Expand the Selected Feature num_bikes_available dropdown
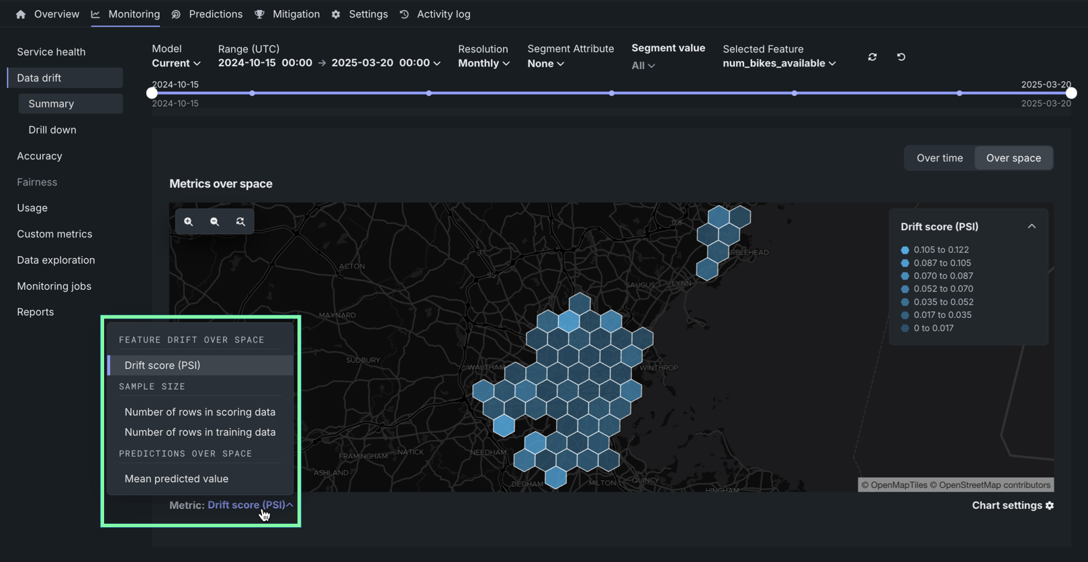This screenshot has width=1088, height=562. click(x=779, y=63)
